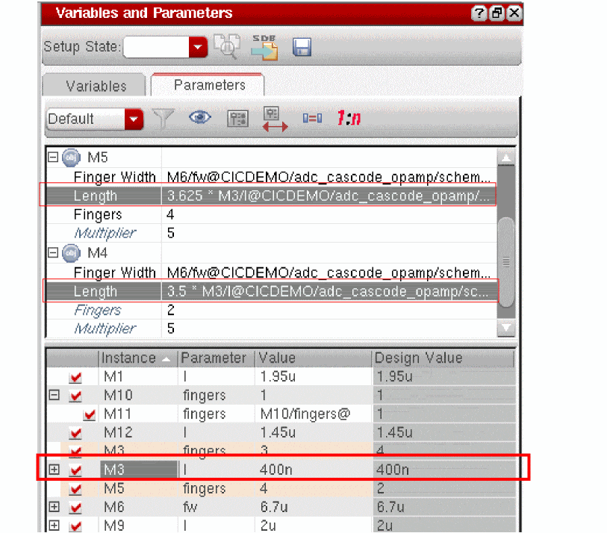This screenshot has width=607, height=533.
Task: Uncheck the M12 row checkbox
Action: click(x=75, y=433)
